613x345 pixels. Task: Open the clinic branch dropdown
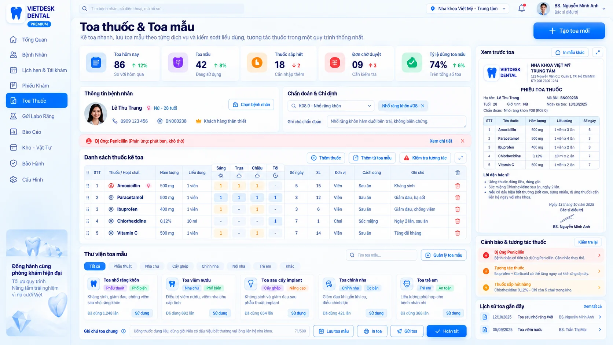point(467,8)
